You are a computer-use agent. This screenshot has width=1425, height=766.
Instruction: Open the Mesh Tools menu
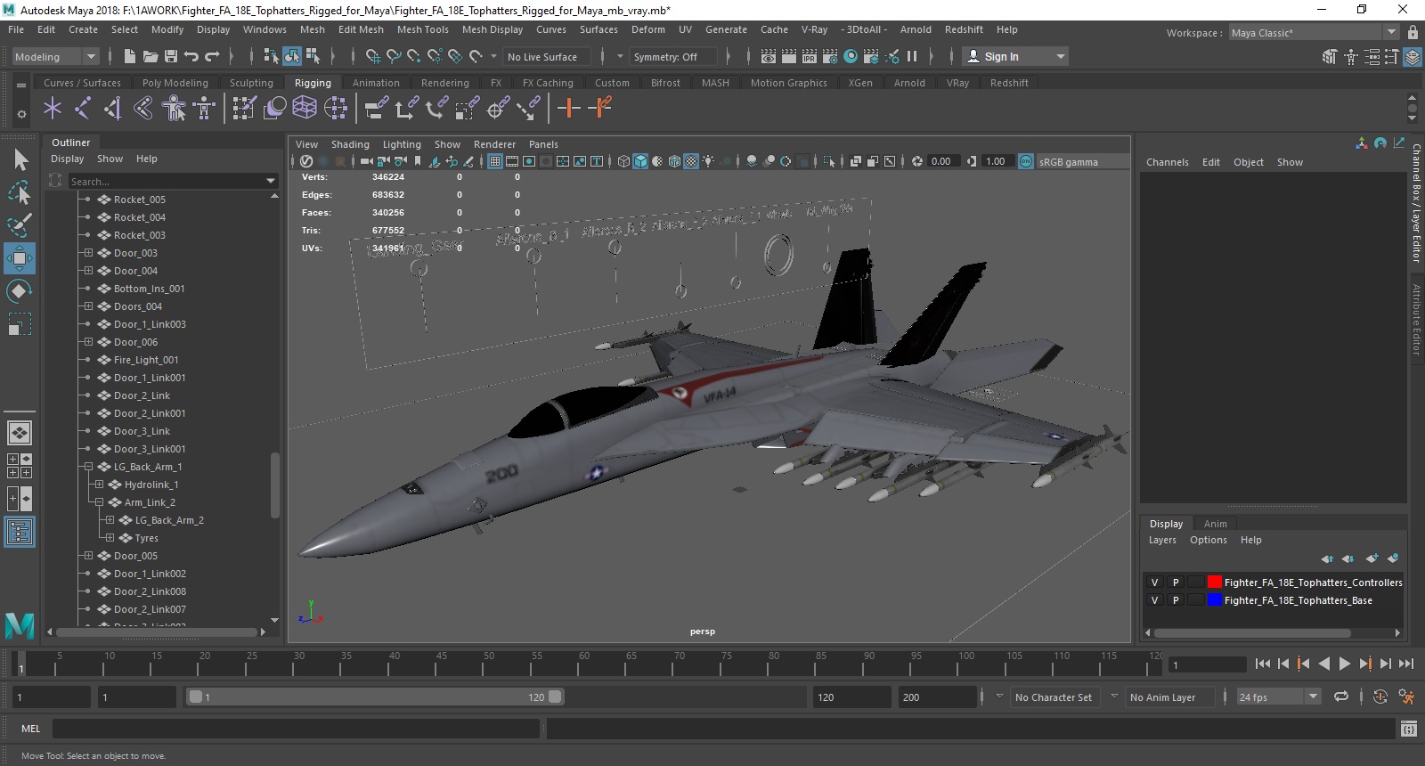422,29
